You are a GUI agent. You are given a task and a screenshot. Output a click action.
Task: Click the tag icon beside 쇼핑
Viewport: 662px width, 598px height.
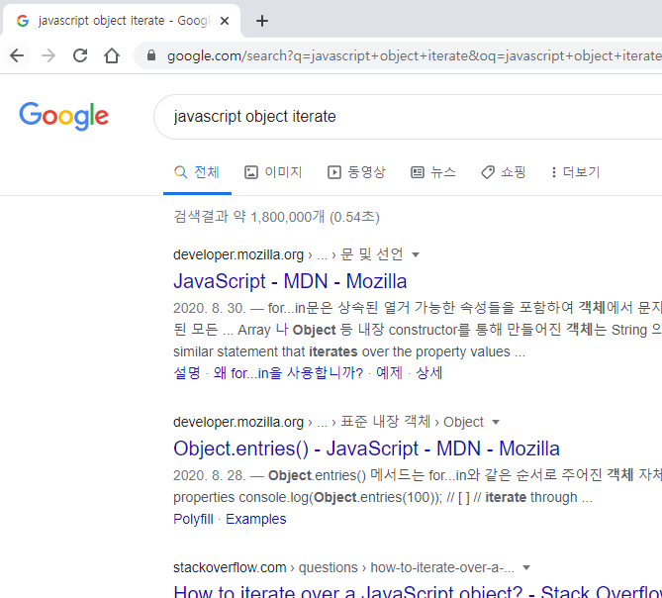click(488, 172)
